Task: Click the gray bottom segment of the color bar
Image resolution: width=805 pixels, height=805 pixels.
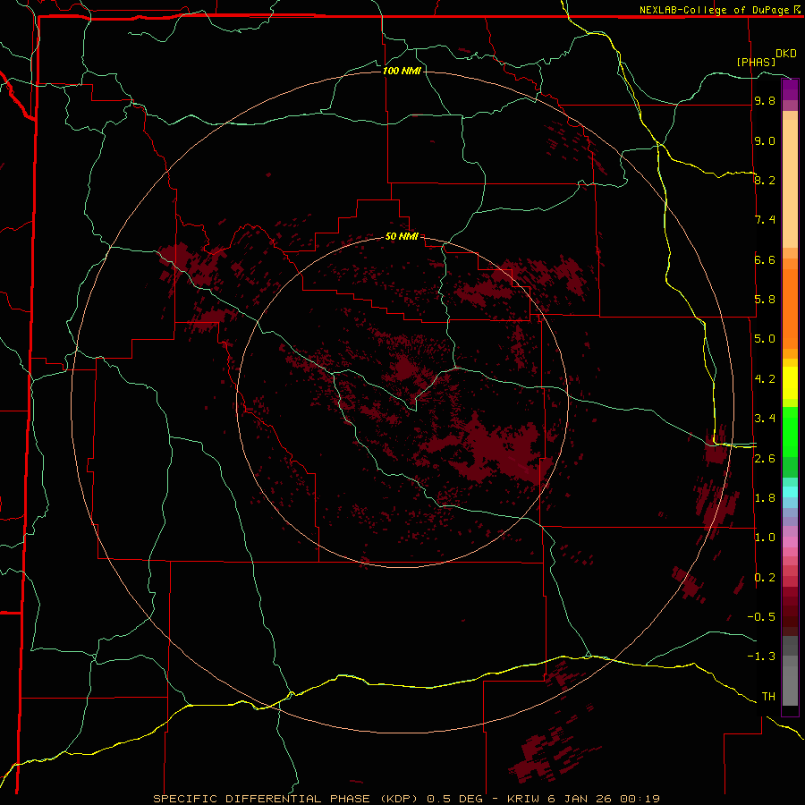Action: [x=790, y=684]
